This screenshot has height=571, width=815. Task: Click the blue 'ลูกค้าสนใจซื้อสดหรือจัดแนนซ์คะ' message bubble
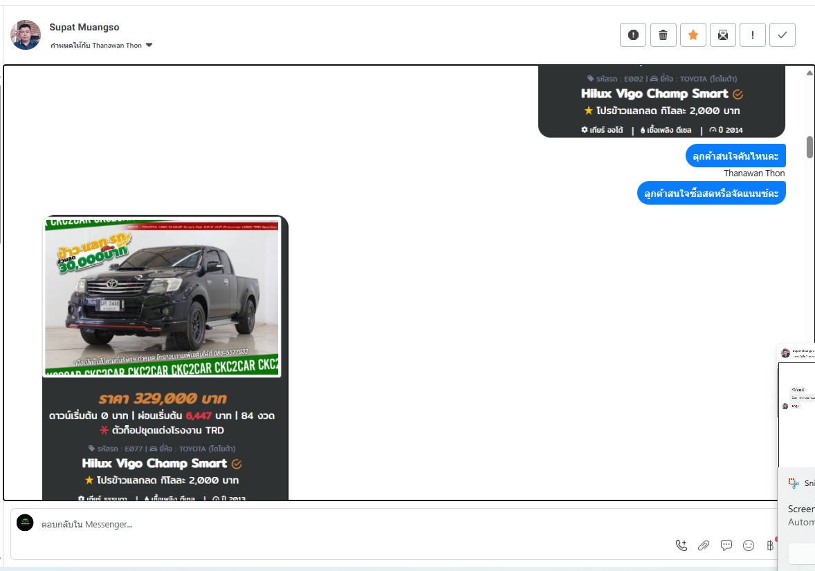click(x=711, y=194)
